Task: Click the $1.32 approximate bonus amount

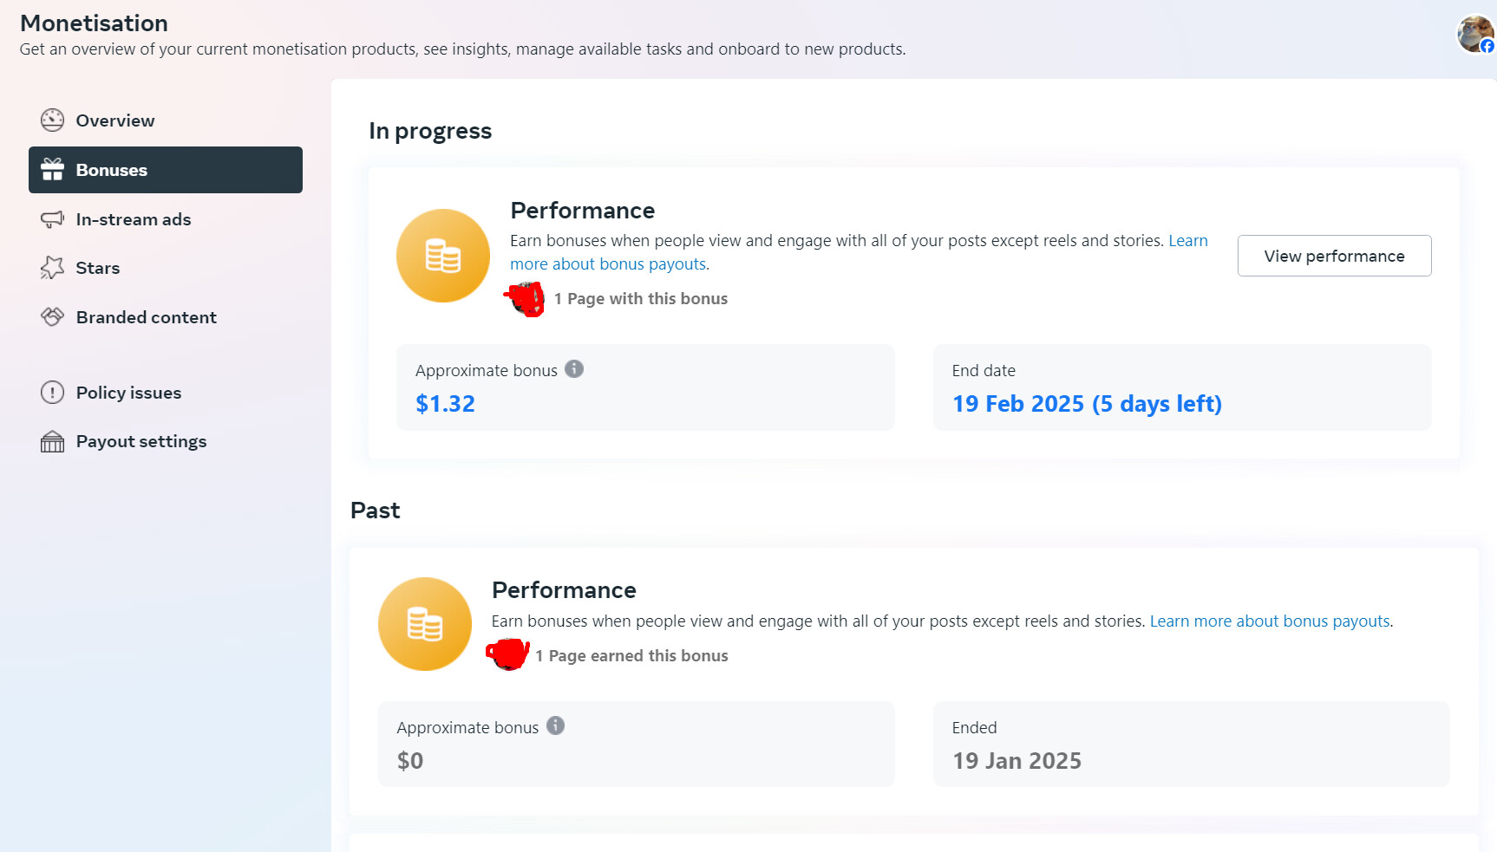Action: click(x=445, y=404)
